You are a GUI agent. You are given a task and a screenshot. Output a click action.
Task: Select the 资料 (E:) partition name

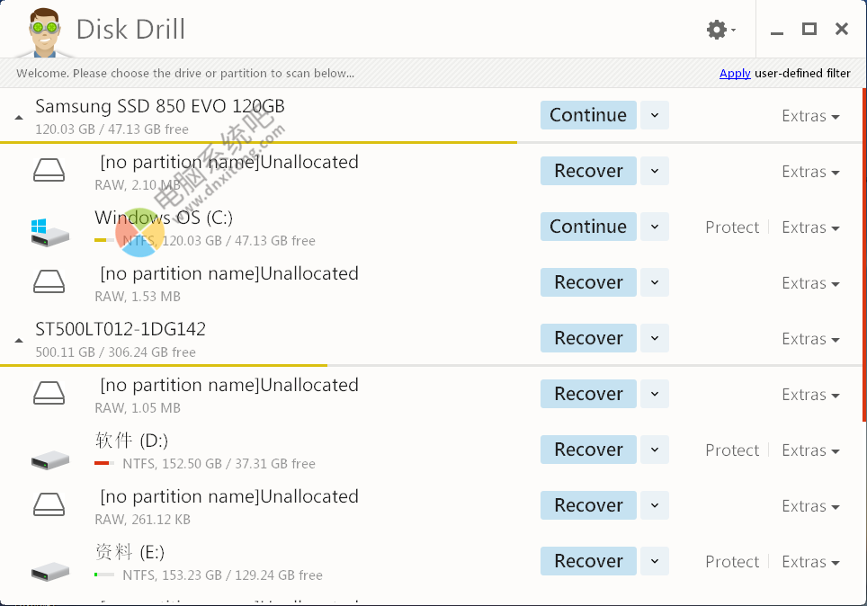pos(130,552)
